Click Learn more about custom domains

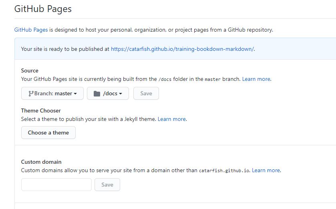(266, 170)
